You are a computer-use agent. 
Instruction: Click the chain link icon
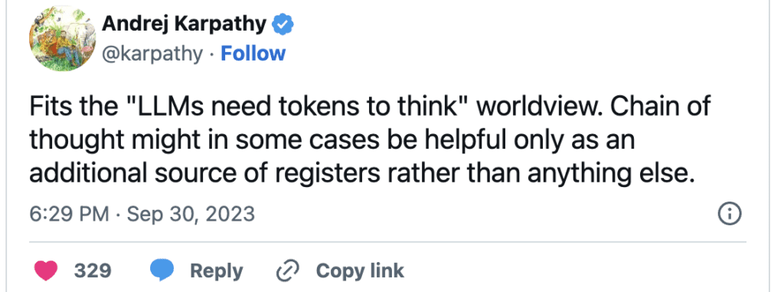pos(288,271)
